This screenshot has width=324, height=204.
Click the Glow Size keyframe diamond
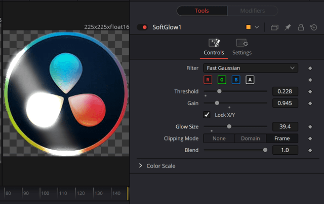coord(310,127)
